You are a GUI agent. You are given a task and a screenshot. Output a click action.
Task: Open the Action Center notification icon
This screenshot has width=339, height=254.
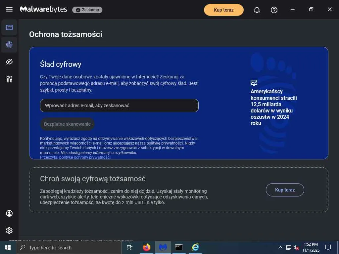point(328,247)
